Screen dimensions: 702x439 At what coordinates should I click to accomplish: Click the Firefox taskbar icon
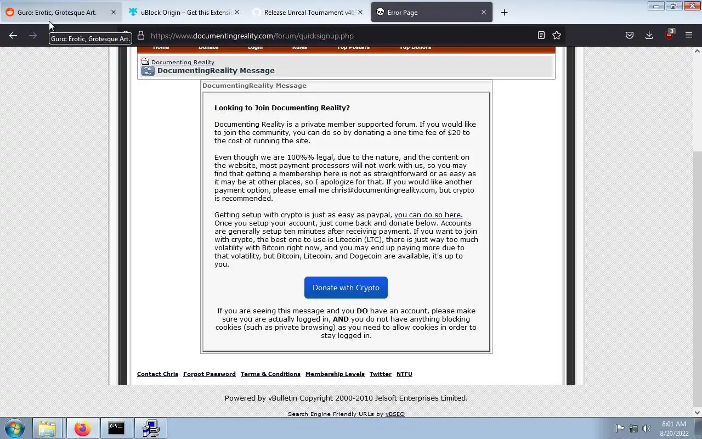point(82,428)
